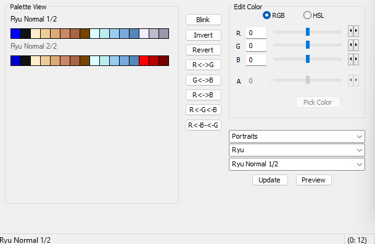This screenshot has width=375, height=244.
Task: Revert the palette changes
Action: (204, 50)
